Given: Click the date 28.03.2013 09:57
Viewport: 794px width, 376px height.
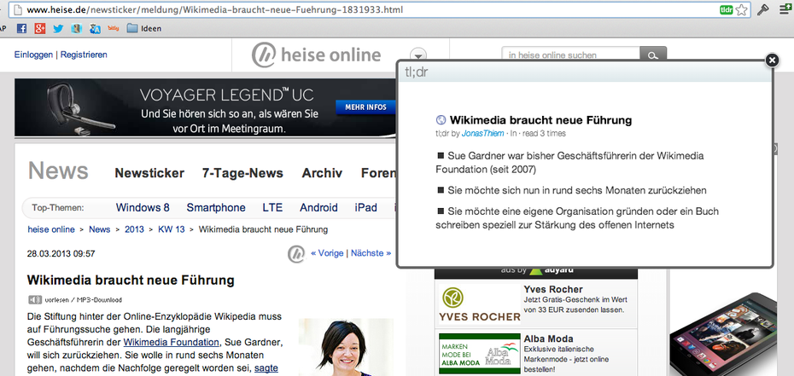Looking at the screenshot, I should 61,254.
